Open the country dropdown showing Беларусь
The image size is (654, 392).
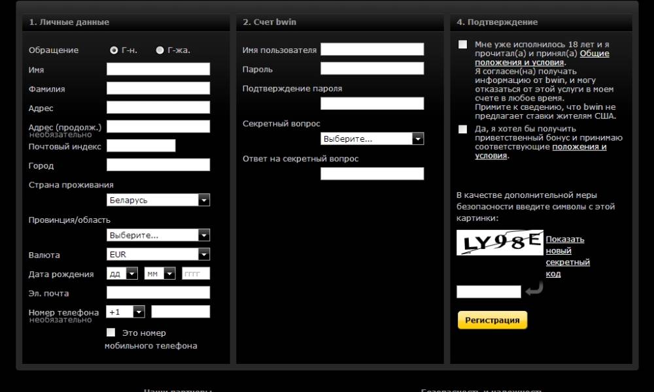(158, 200)
